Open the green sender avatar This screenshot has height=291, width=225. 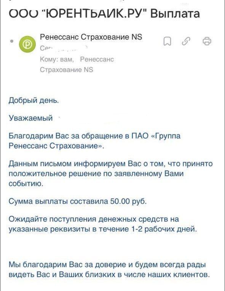27,44
